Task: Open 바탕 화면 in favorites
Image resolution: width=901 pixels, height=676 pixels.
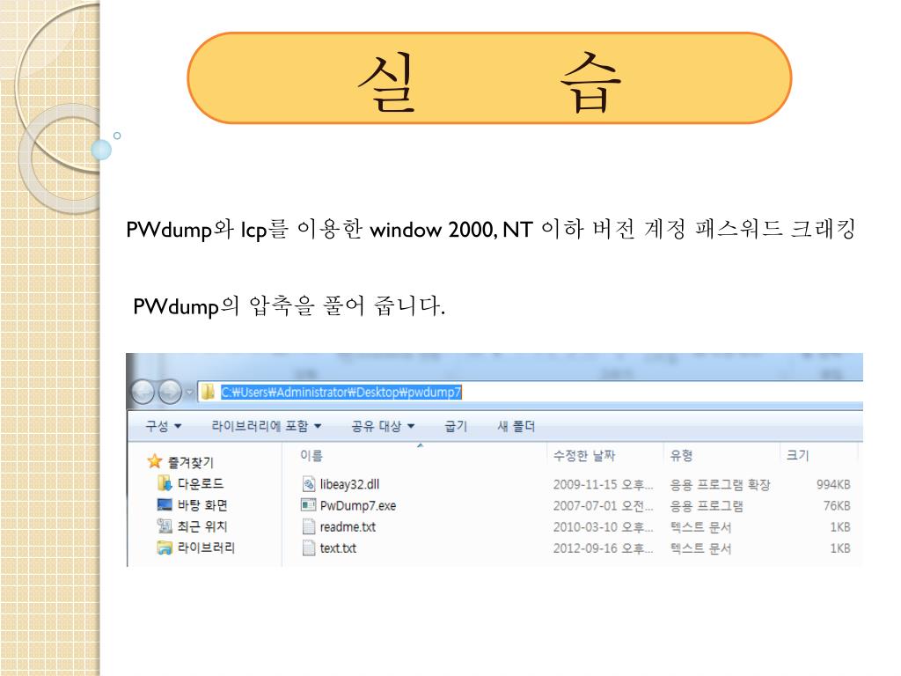Action: tap(202, 504)
